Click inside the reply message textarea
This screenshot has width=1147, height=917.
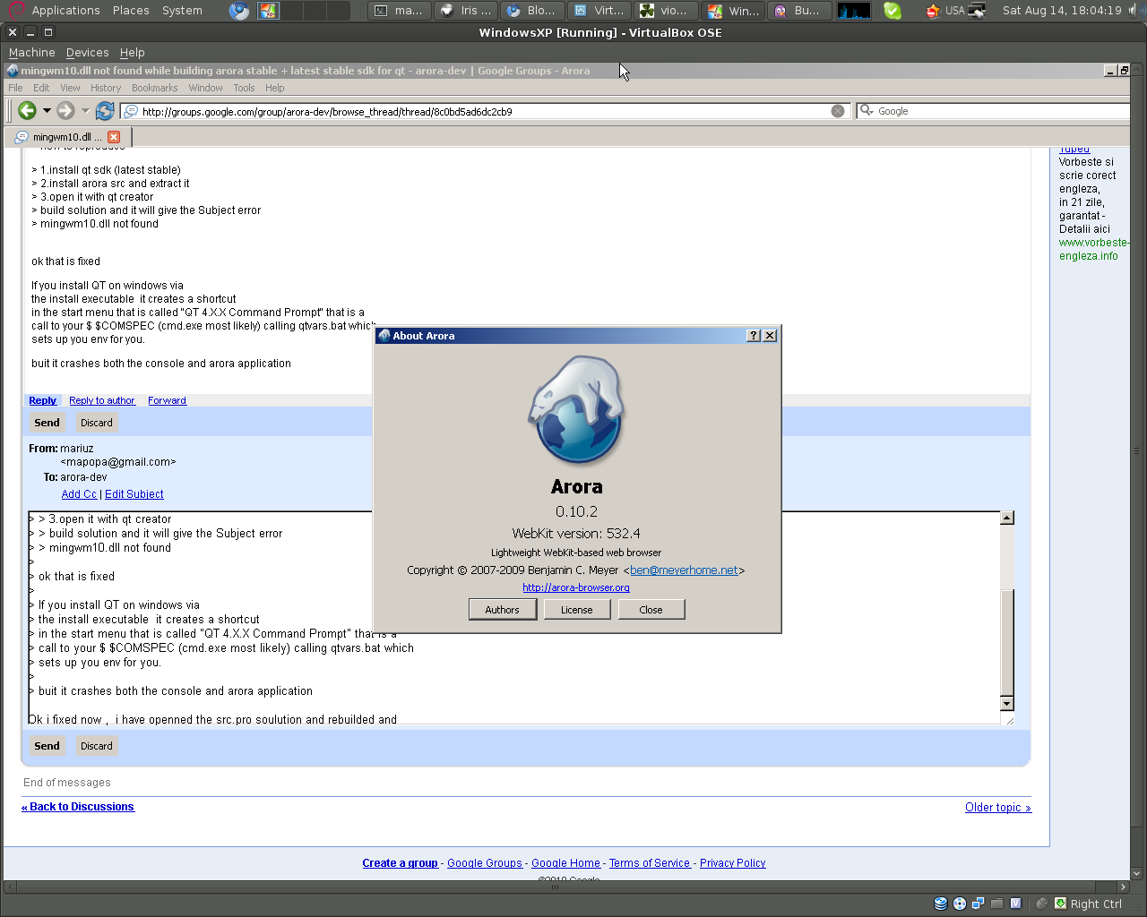pos(514,618)
